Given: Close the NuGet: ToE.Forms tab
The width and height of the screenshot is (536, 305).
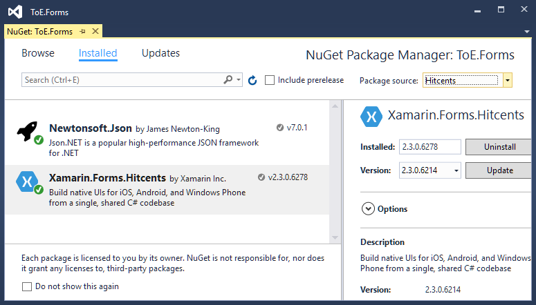Looking at the screenshot, I should point(95,31).
